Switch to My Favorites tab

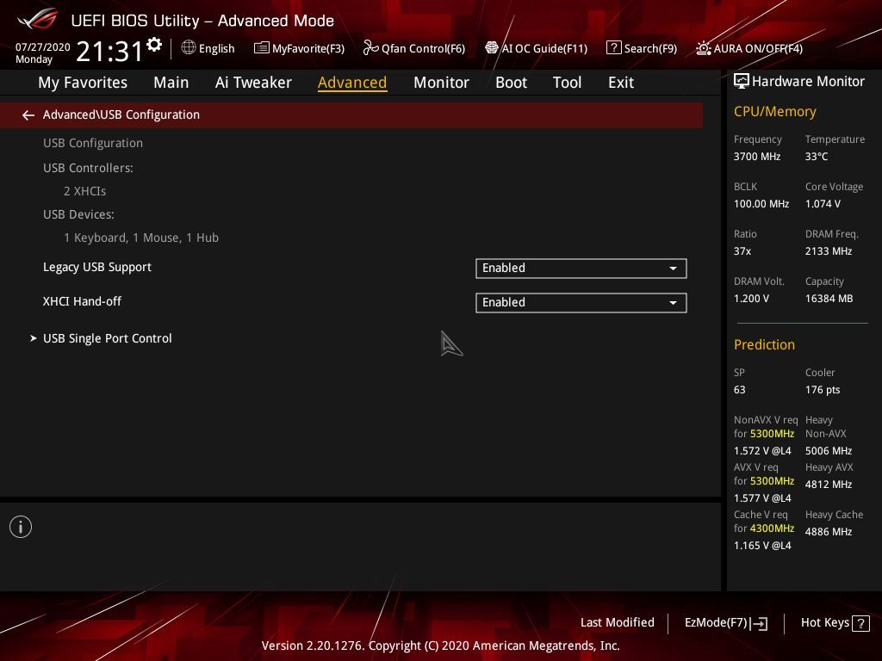[83, 83]
